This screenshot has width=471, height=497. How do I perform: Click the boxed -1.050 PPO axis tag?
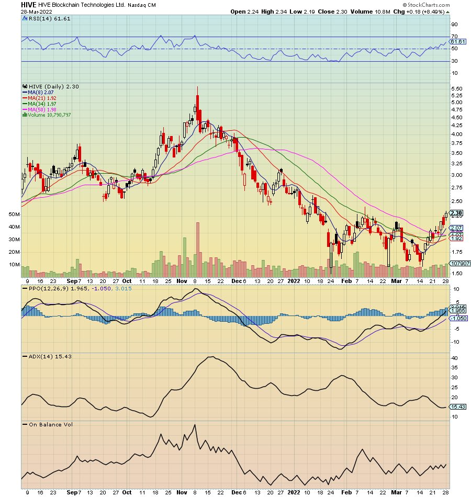coord(458,318)
